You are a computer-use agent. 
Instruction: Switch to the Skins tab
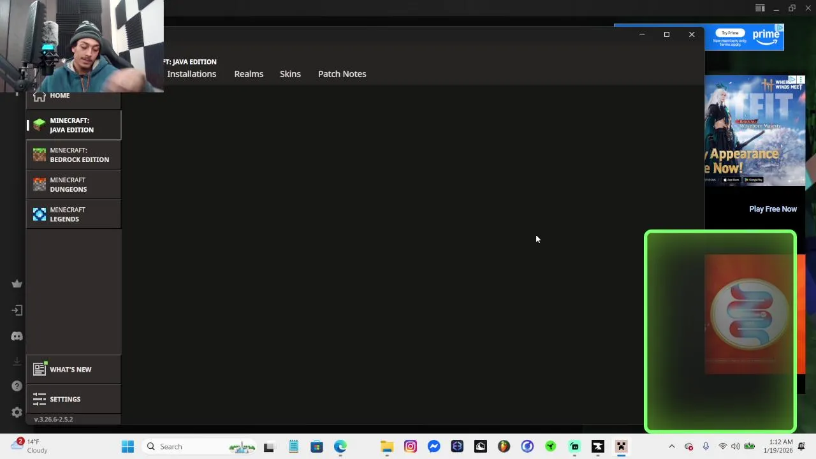pyautogui.click(x=290, y=74)
